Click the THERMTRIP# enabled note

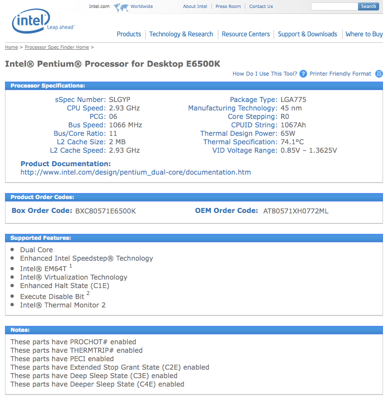(77, 351)
